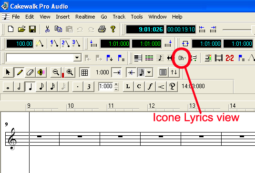Image resolution: width=255 pixels, height=173 pixels.
Task: Select the Expression f tool
Action: pos(150,87)
